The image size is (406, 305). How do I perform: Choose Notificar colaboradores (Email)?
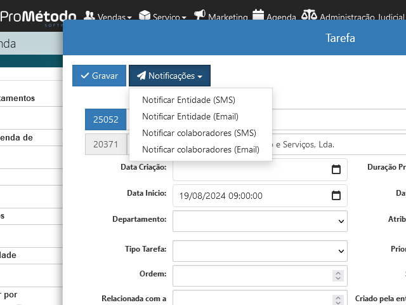[200, 149]
